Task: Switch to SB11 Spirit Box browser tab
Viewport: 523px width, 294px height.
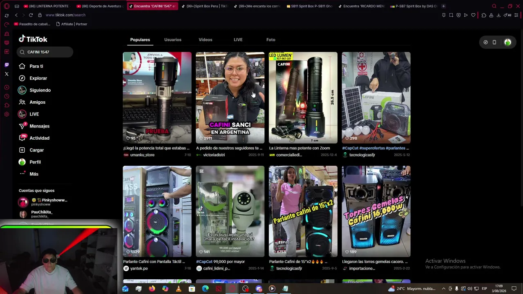Action: (x=310, y=6)
